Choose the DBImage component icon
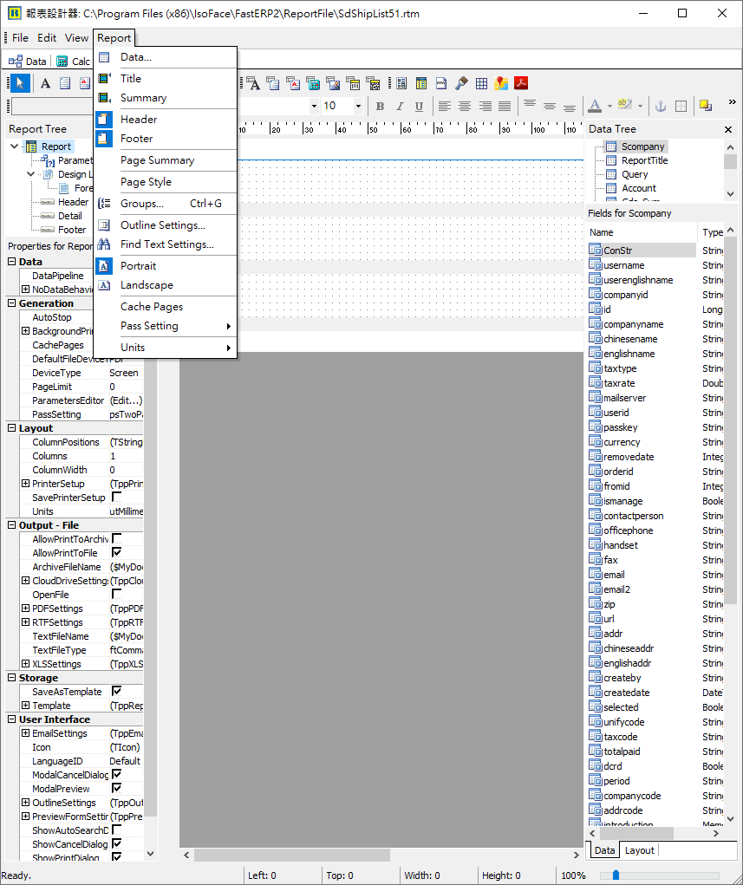 tap(333, 83)
